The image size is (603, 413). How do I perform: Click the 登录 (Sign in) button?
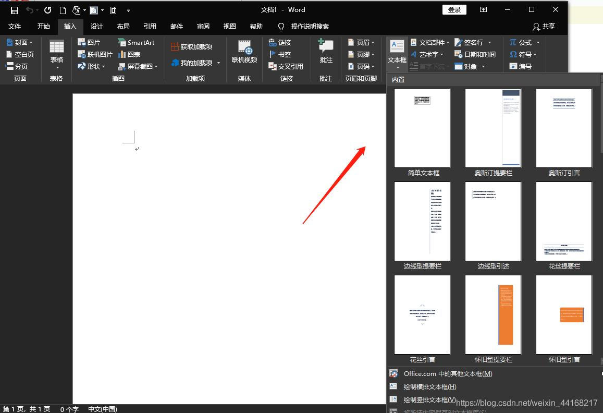(x=454, y=10)
